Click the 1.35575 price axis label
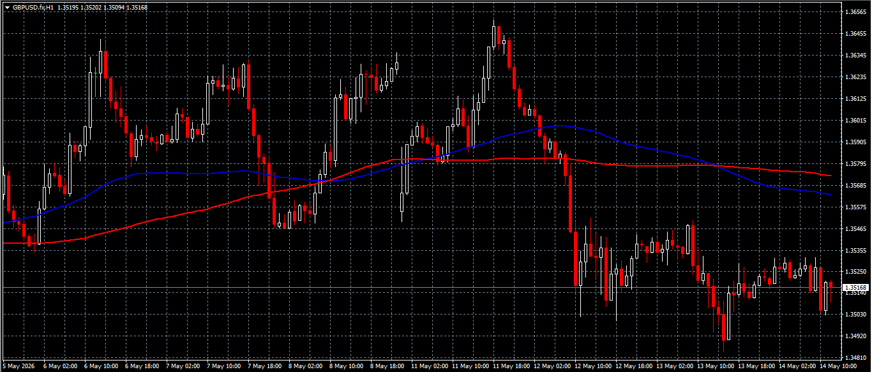Image resolution: width=872 pixels, height=372 pixels. 855,207
